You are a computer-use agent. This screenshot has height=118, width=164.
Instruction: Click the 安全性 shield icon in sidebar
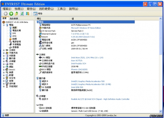(7, 78)
